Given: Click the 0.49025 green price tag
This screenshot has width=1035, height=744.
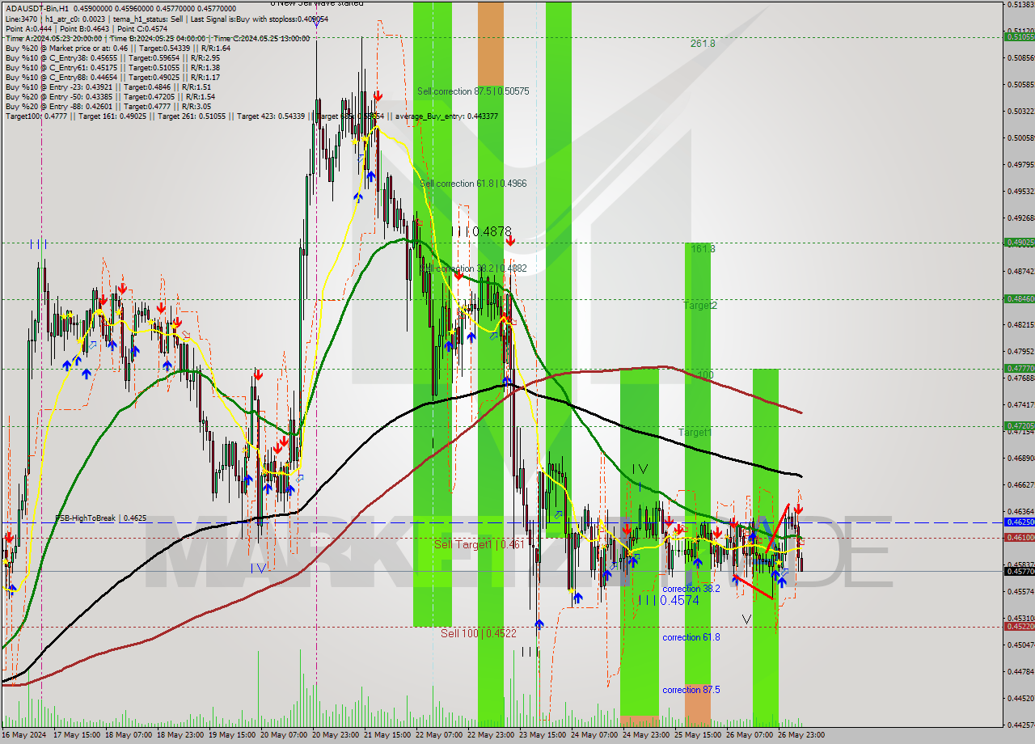Looking at the screenshot, I should (x=1019, y=242).
